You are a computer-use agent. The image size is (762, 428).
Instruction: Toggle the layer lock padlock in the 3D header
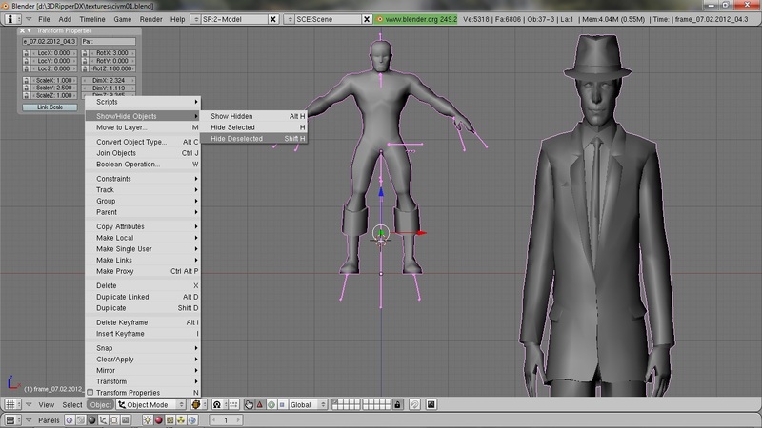pyautogui.click(x=397, y=405)
